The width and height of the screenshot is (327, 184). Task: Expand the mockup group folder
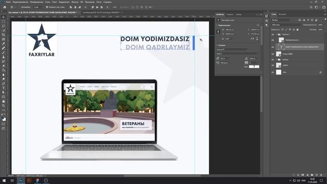click(x=276, y=60)
